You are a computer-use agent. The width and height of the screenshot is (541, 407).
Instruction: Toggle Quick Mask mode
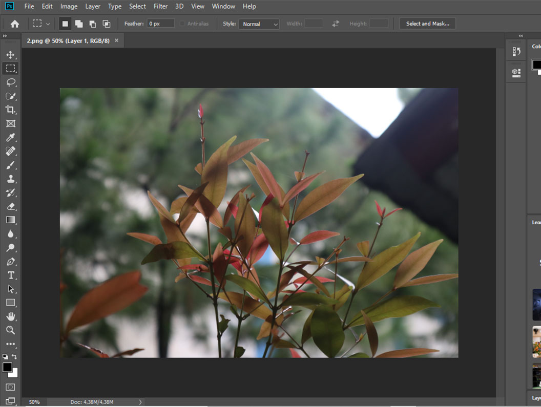(x=10, y=387)
